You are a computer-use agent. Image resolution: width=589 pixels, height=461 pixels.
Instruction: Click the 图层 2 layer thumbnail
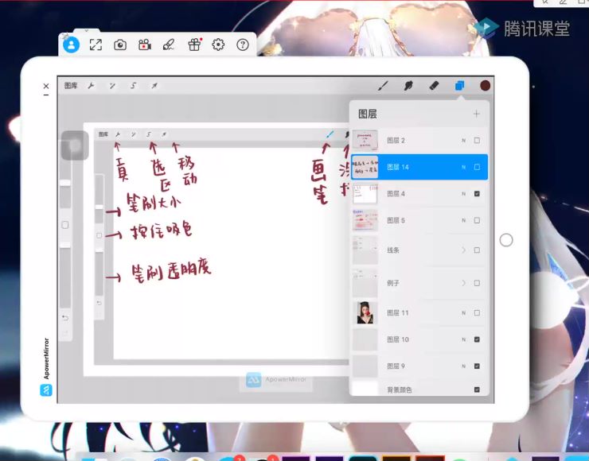pos(365,141)
